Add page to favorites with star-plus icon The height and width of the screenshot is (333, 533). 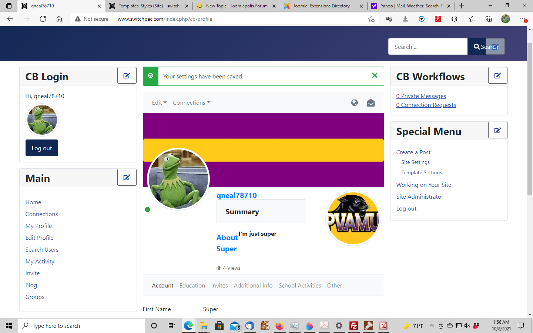pos(372,19)
